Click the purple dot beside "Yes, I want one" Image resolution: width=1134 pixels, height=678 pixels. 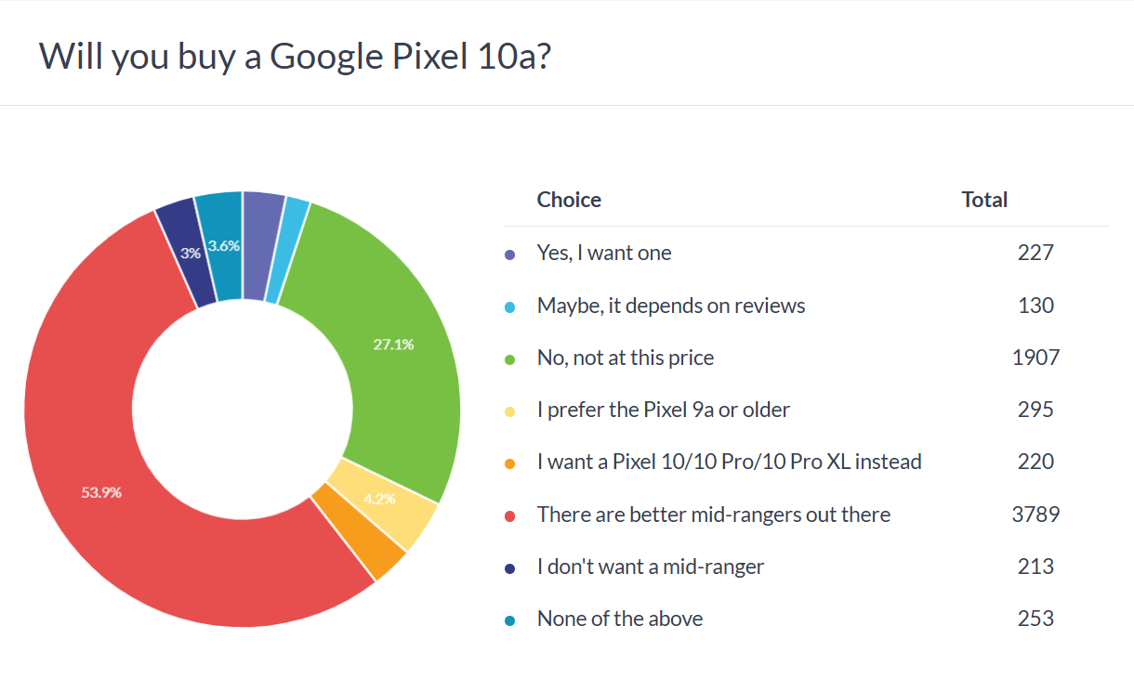tap(509, 254)
